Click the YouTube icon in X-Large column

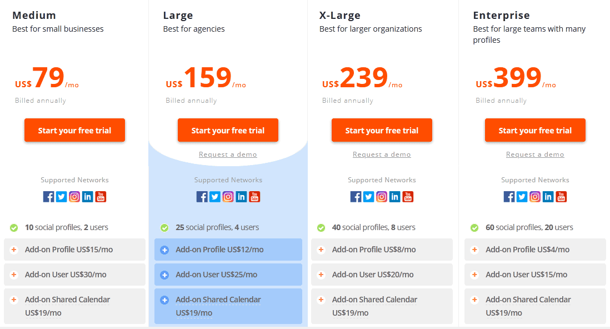408,196
